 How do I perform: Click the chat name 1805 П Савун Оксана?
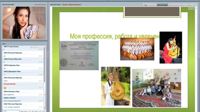(x=11, y=47)
